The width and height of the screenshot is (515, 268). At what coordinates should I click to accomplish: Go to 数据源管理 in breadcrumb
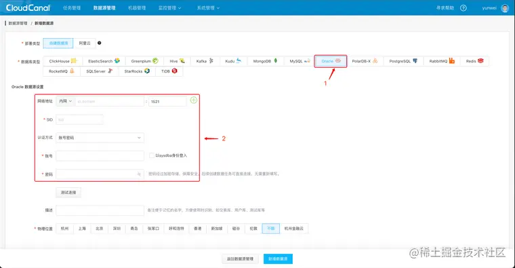coord(18,23)
